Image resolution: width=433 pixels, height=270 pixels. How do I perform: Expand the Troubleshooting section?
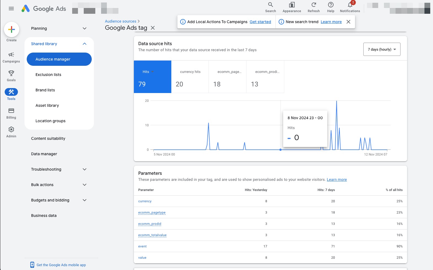click(x=85, y=169)
